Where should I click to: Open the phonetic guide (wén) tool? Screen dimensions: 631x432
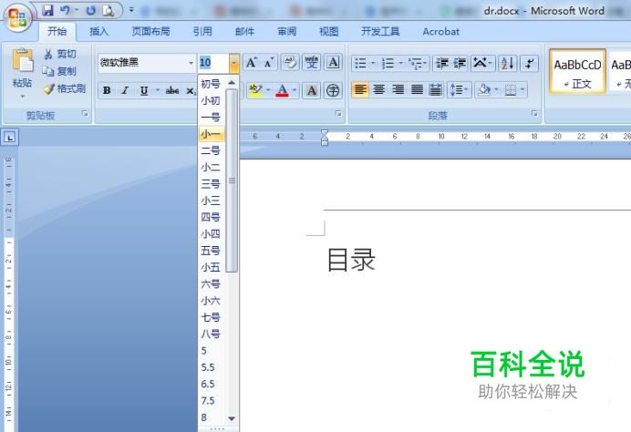311,63
